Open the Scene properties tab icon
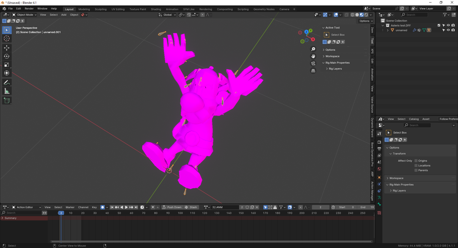 pos(379,162)
